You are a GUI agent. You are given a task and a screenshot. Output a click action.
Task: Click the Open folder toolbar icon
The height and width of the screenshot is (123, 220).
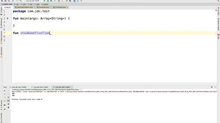(2, 1)
